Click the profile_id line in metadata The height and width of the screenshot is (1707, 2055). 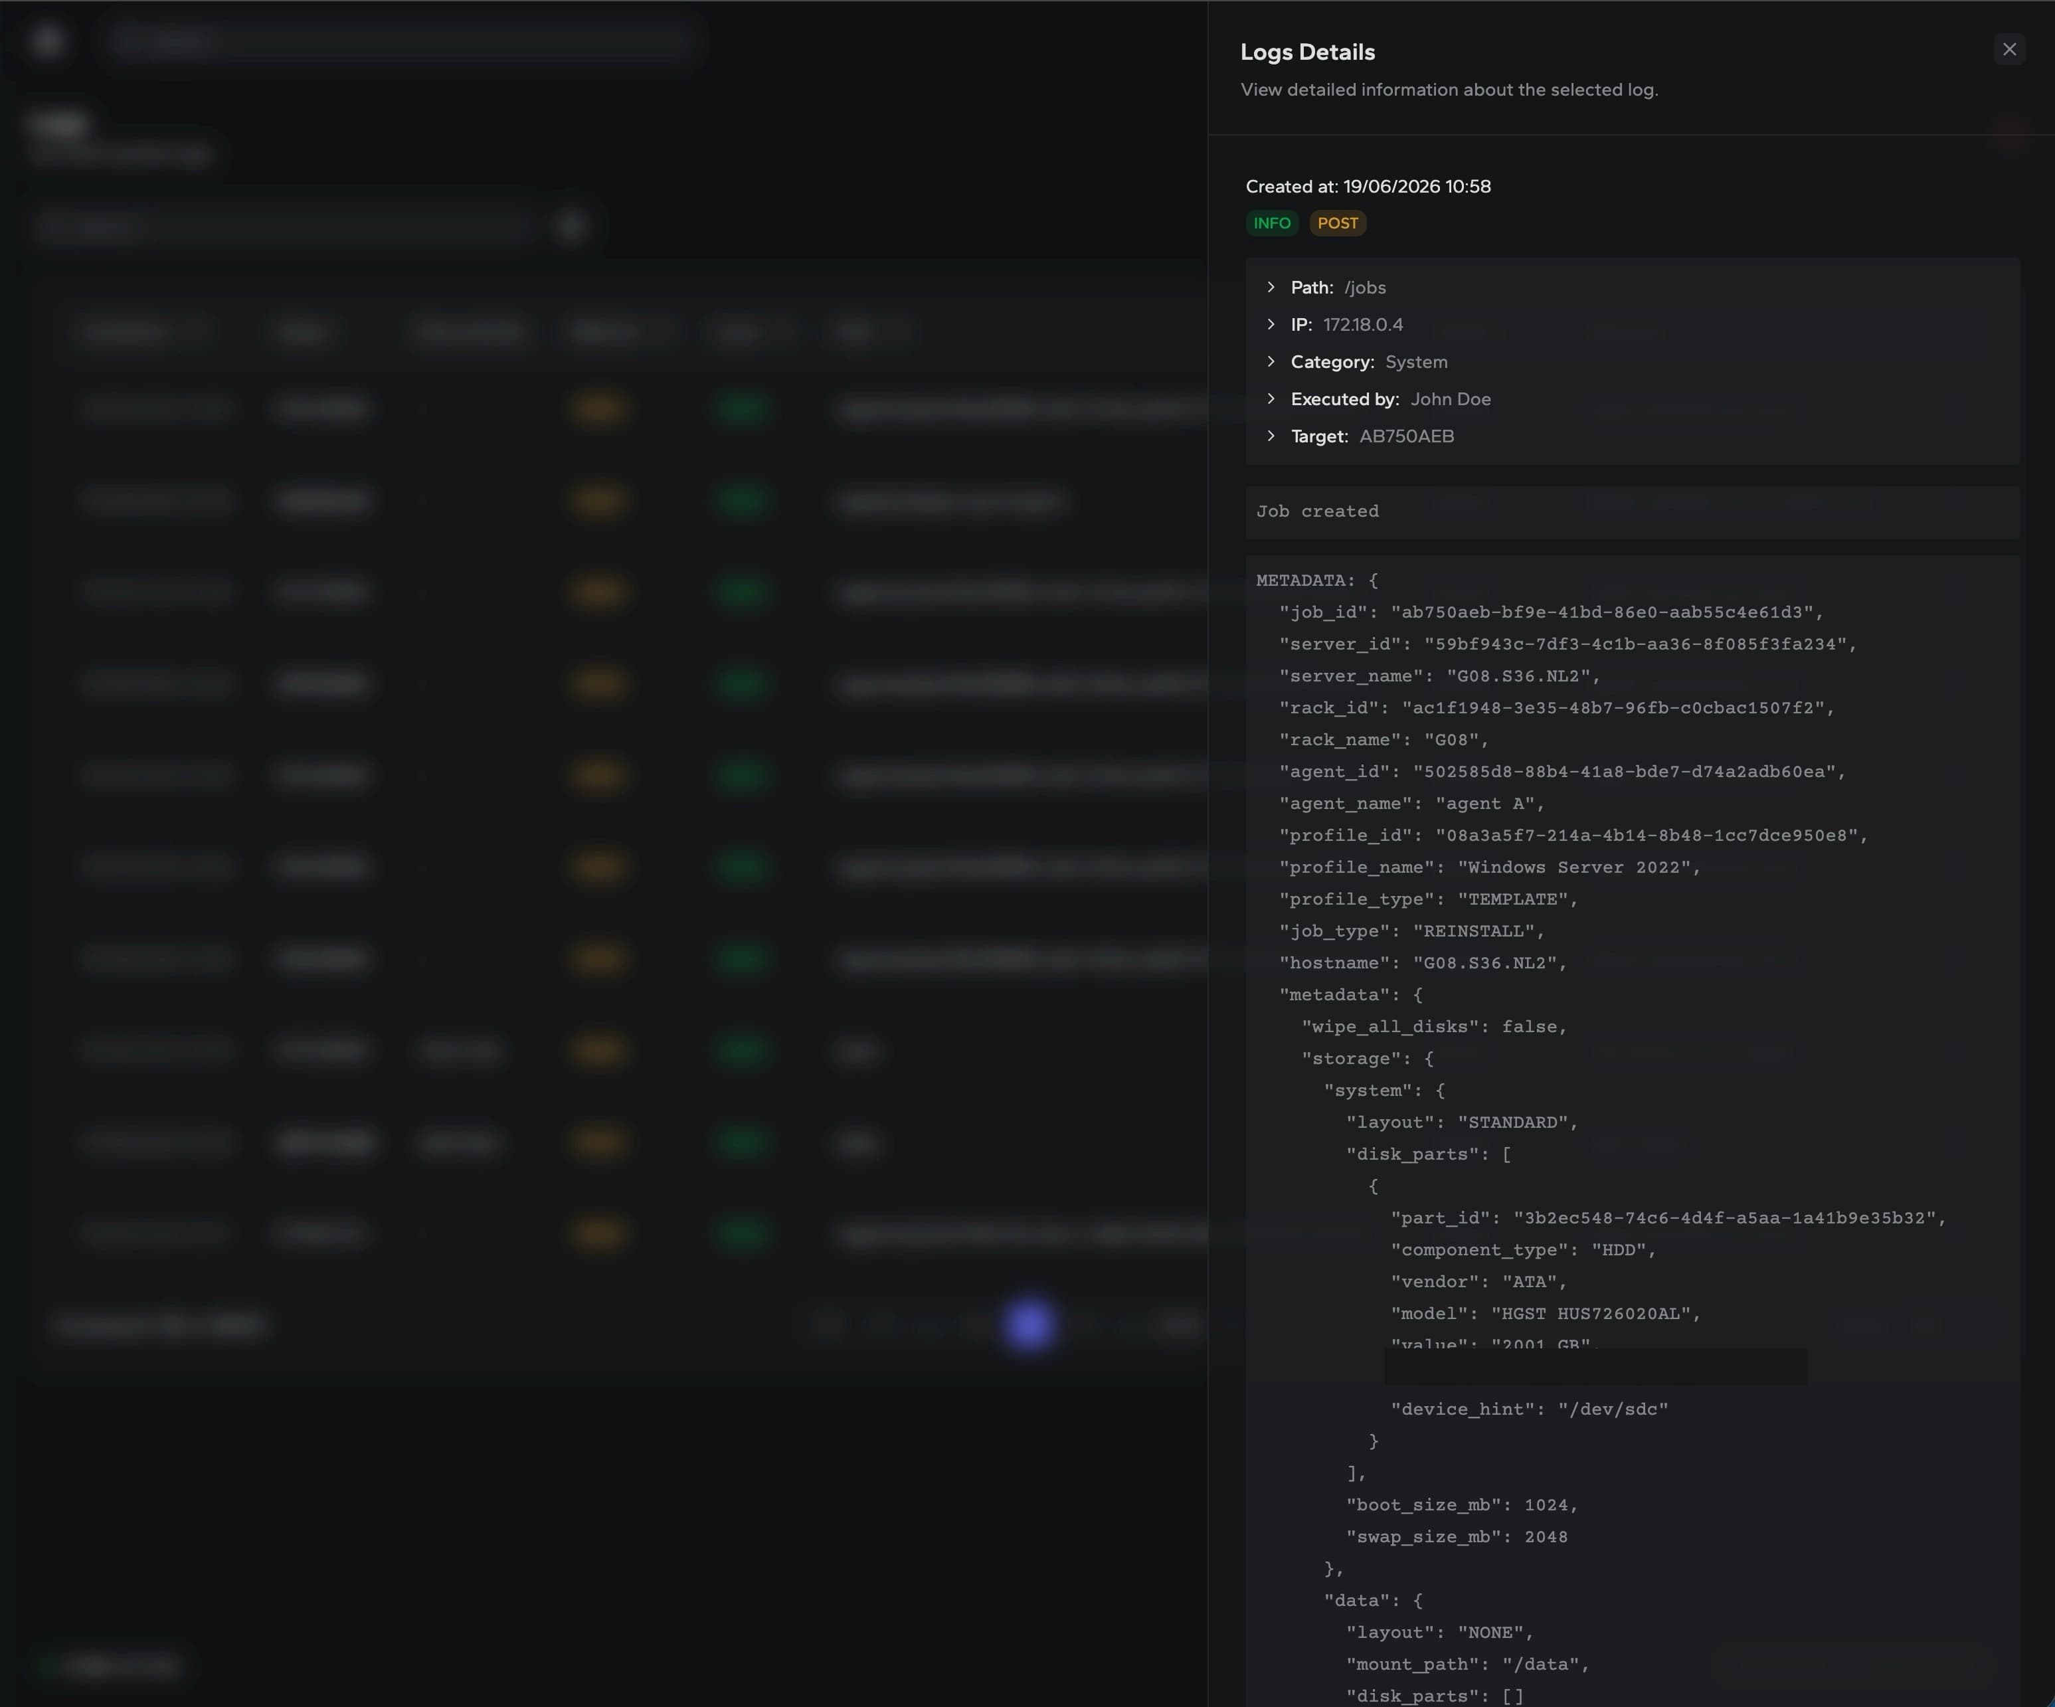(x=1573, y=835)
